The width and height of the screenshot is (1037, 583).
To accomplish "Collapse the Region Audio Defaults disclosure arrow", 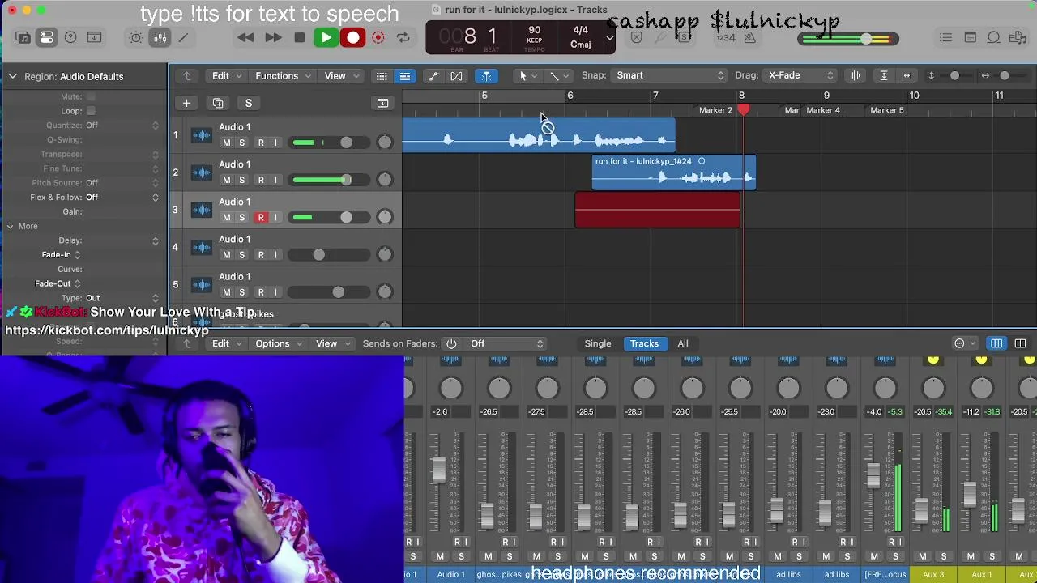I will (12, 76).
